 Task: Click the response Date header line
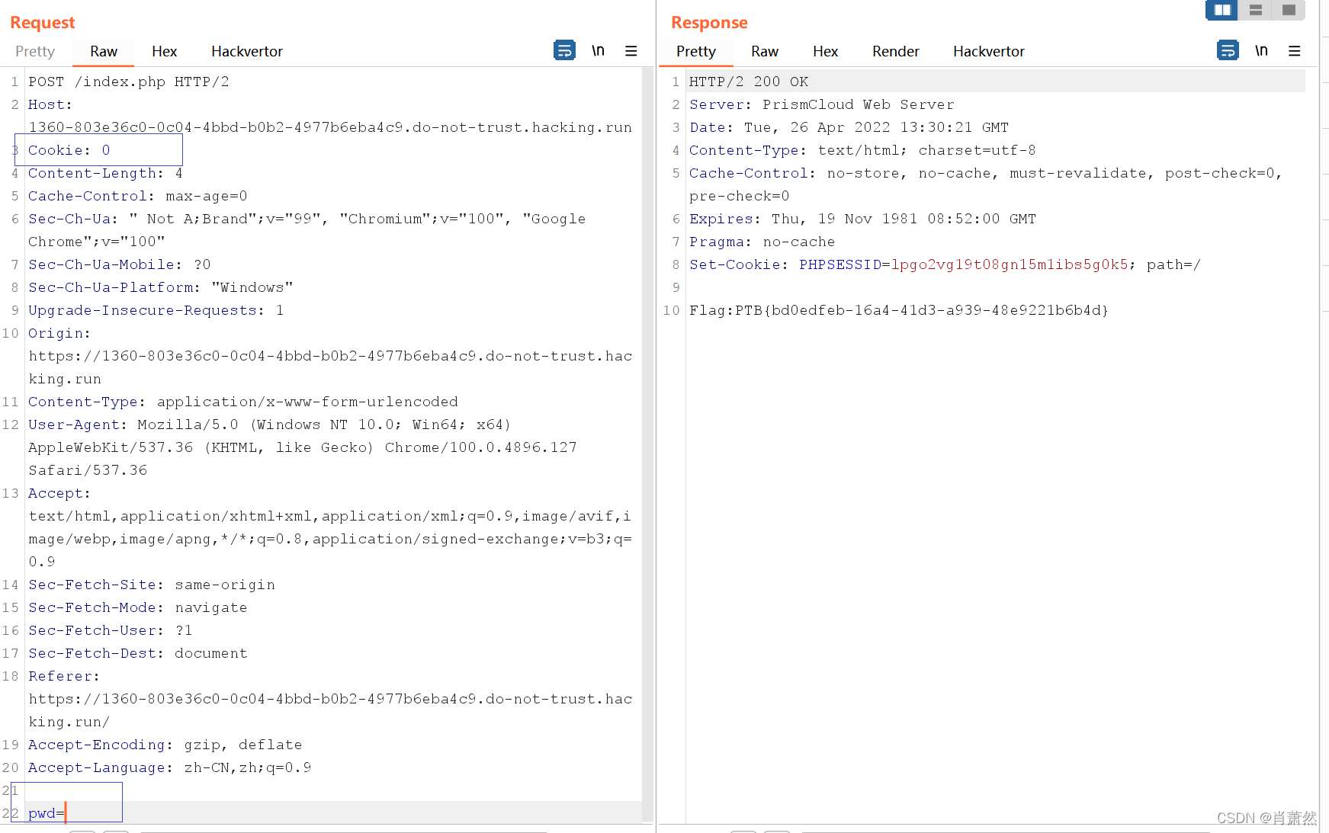pos(849,127)
